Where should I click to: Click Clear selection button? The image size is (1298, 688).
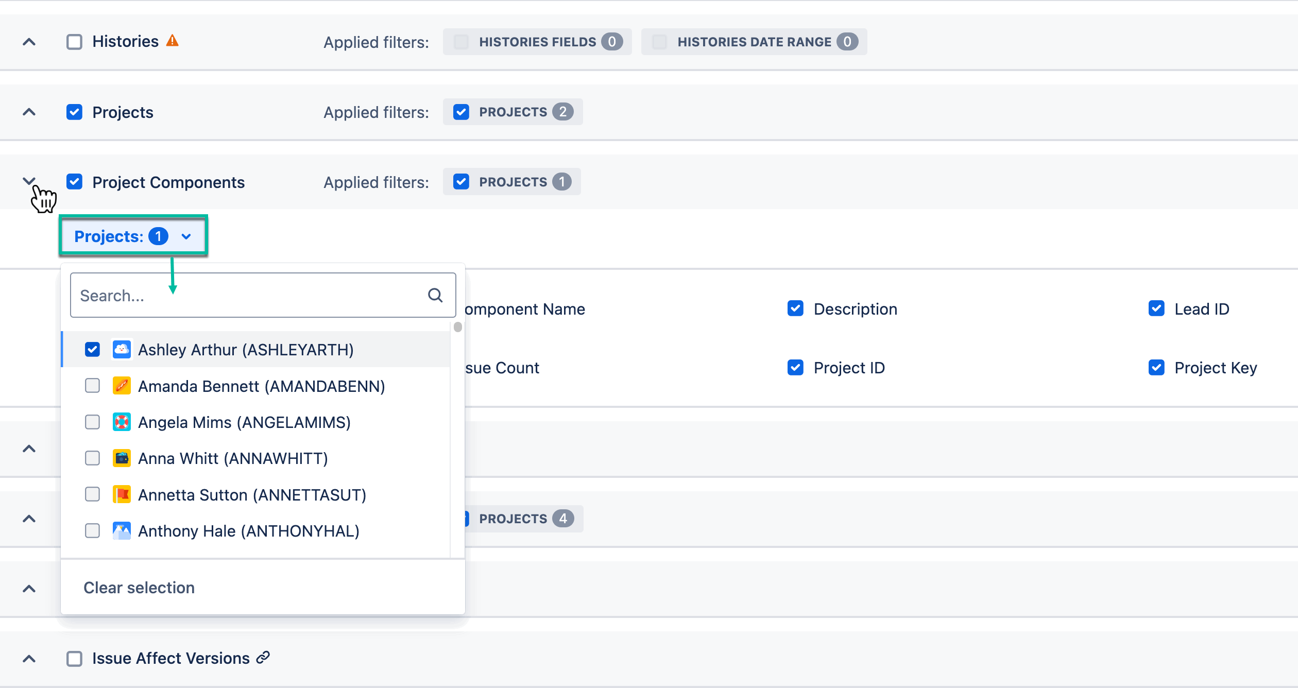coord(139,588)
